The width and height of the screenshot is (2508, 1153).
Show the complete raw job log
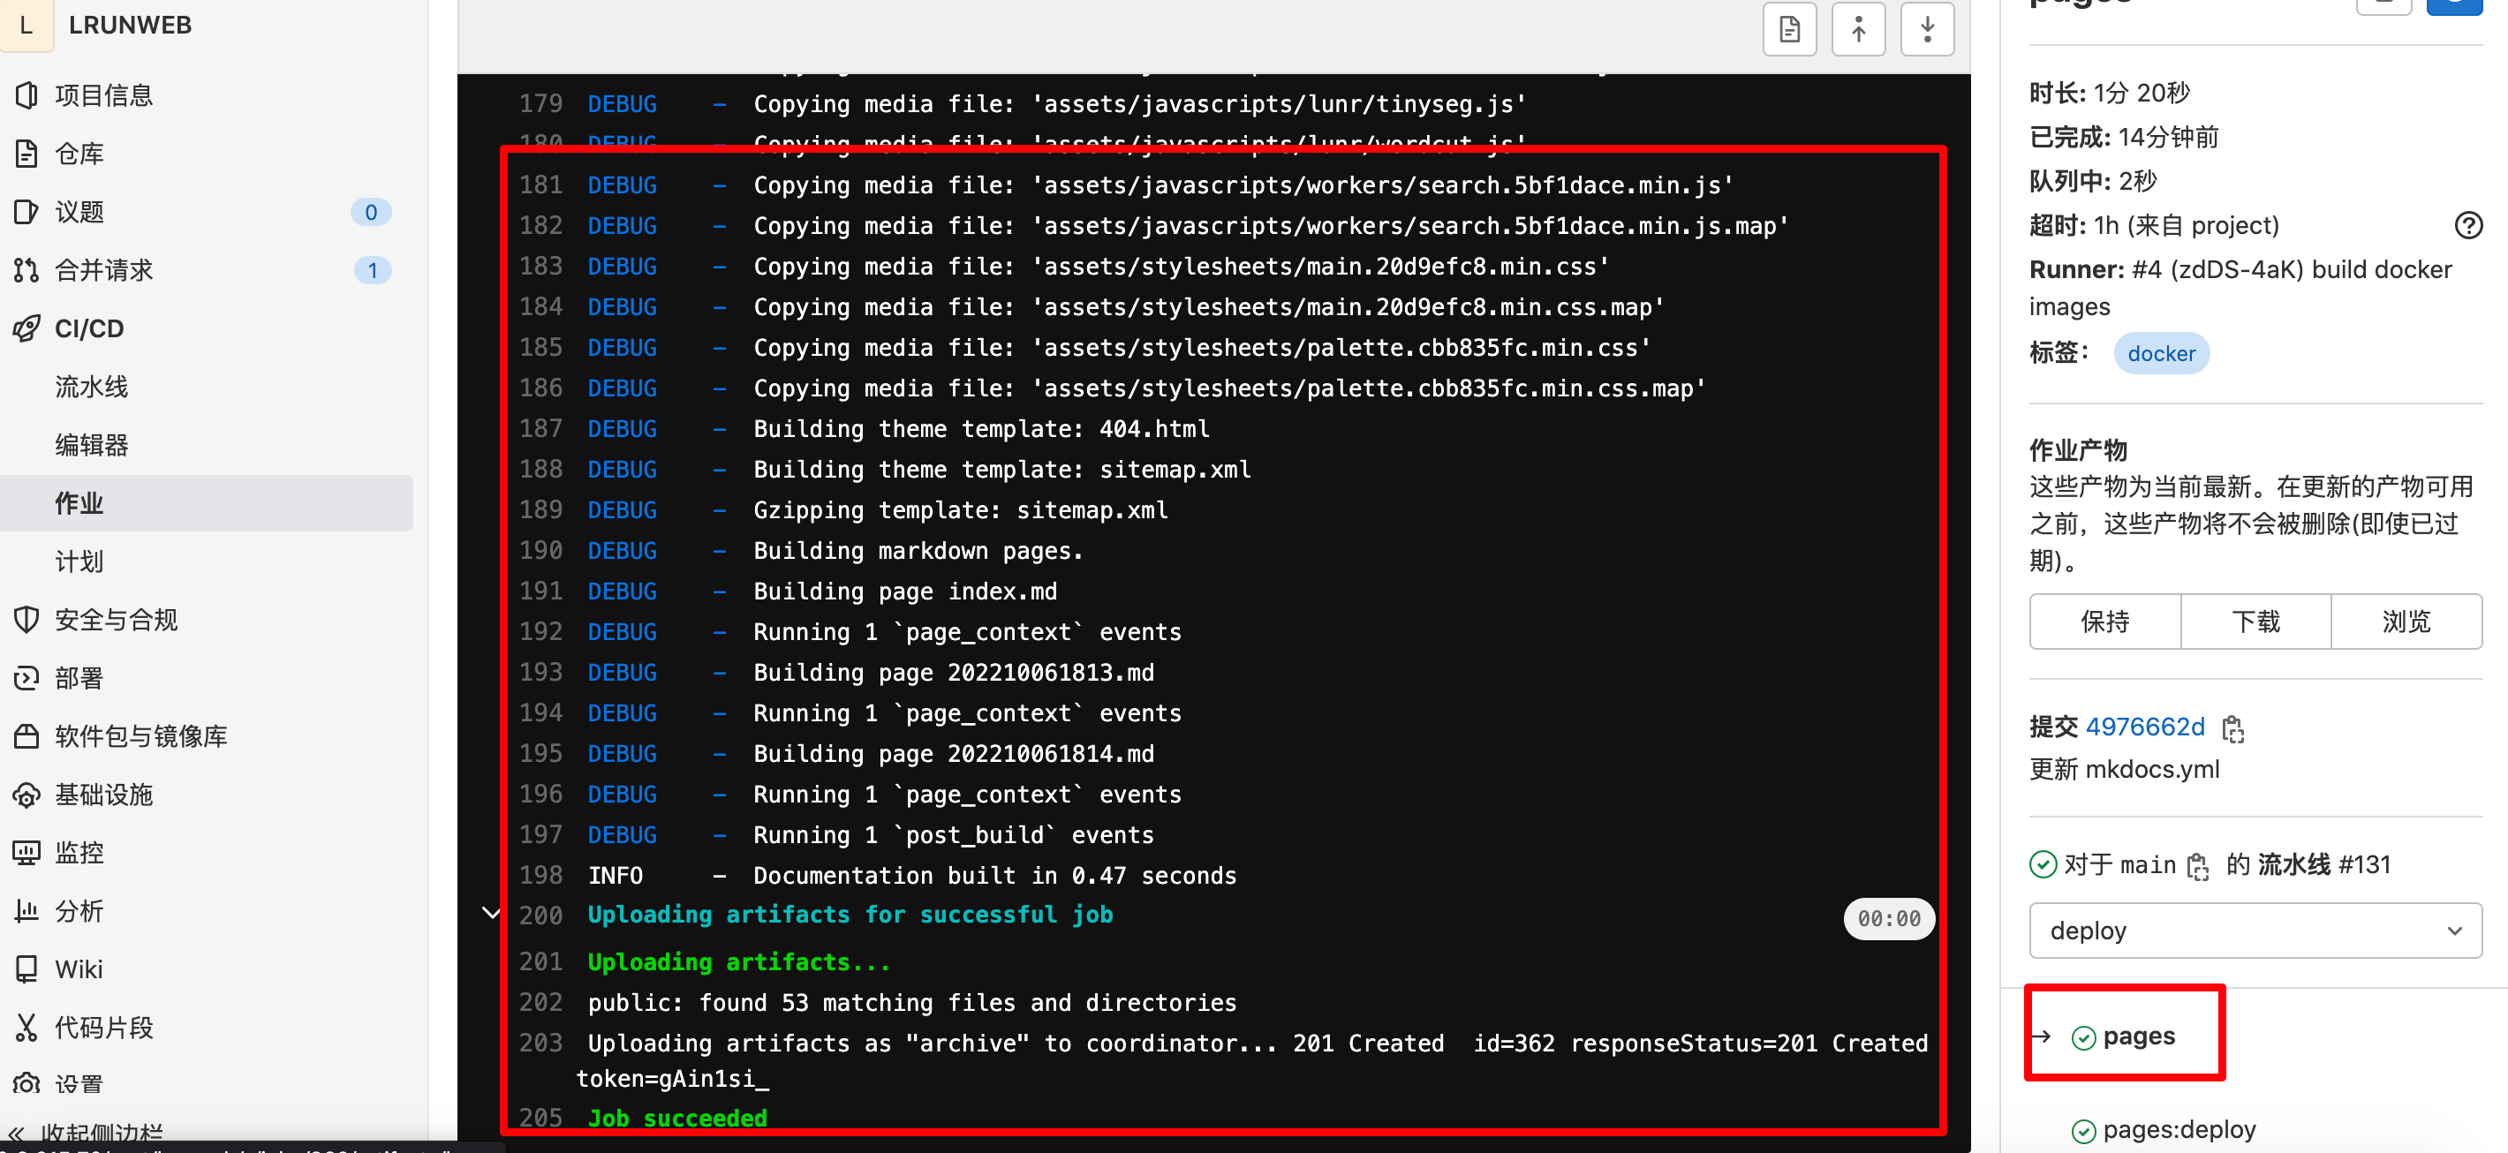(1789, 30)
